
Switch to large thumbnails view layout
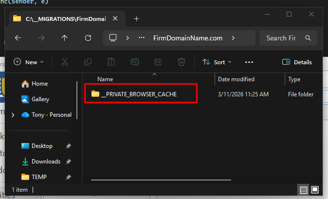(x=315, y=189)
